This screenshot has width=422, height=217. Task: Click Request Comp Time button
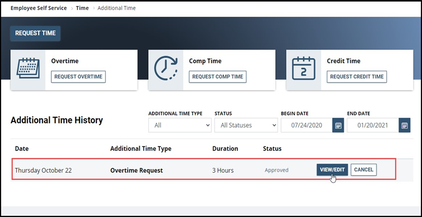(x=217, y=77)
